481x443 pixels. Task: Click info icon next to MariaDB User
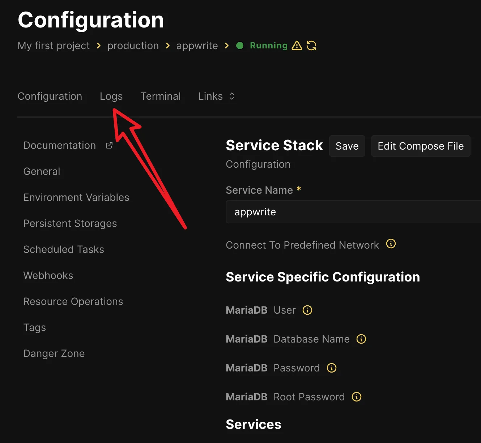point(307,310)
